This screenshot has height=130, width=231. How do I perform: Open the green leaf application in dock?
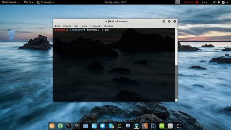119,126
